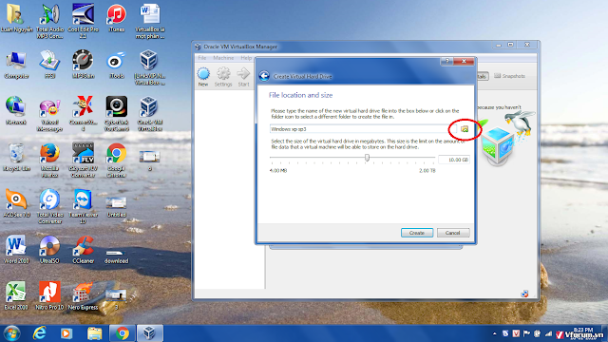Open Windows Media Player from the taskbar

pos(66,333)
